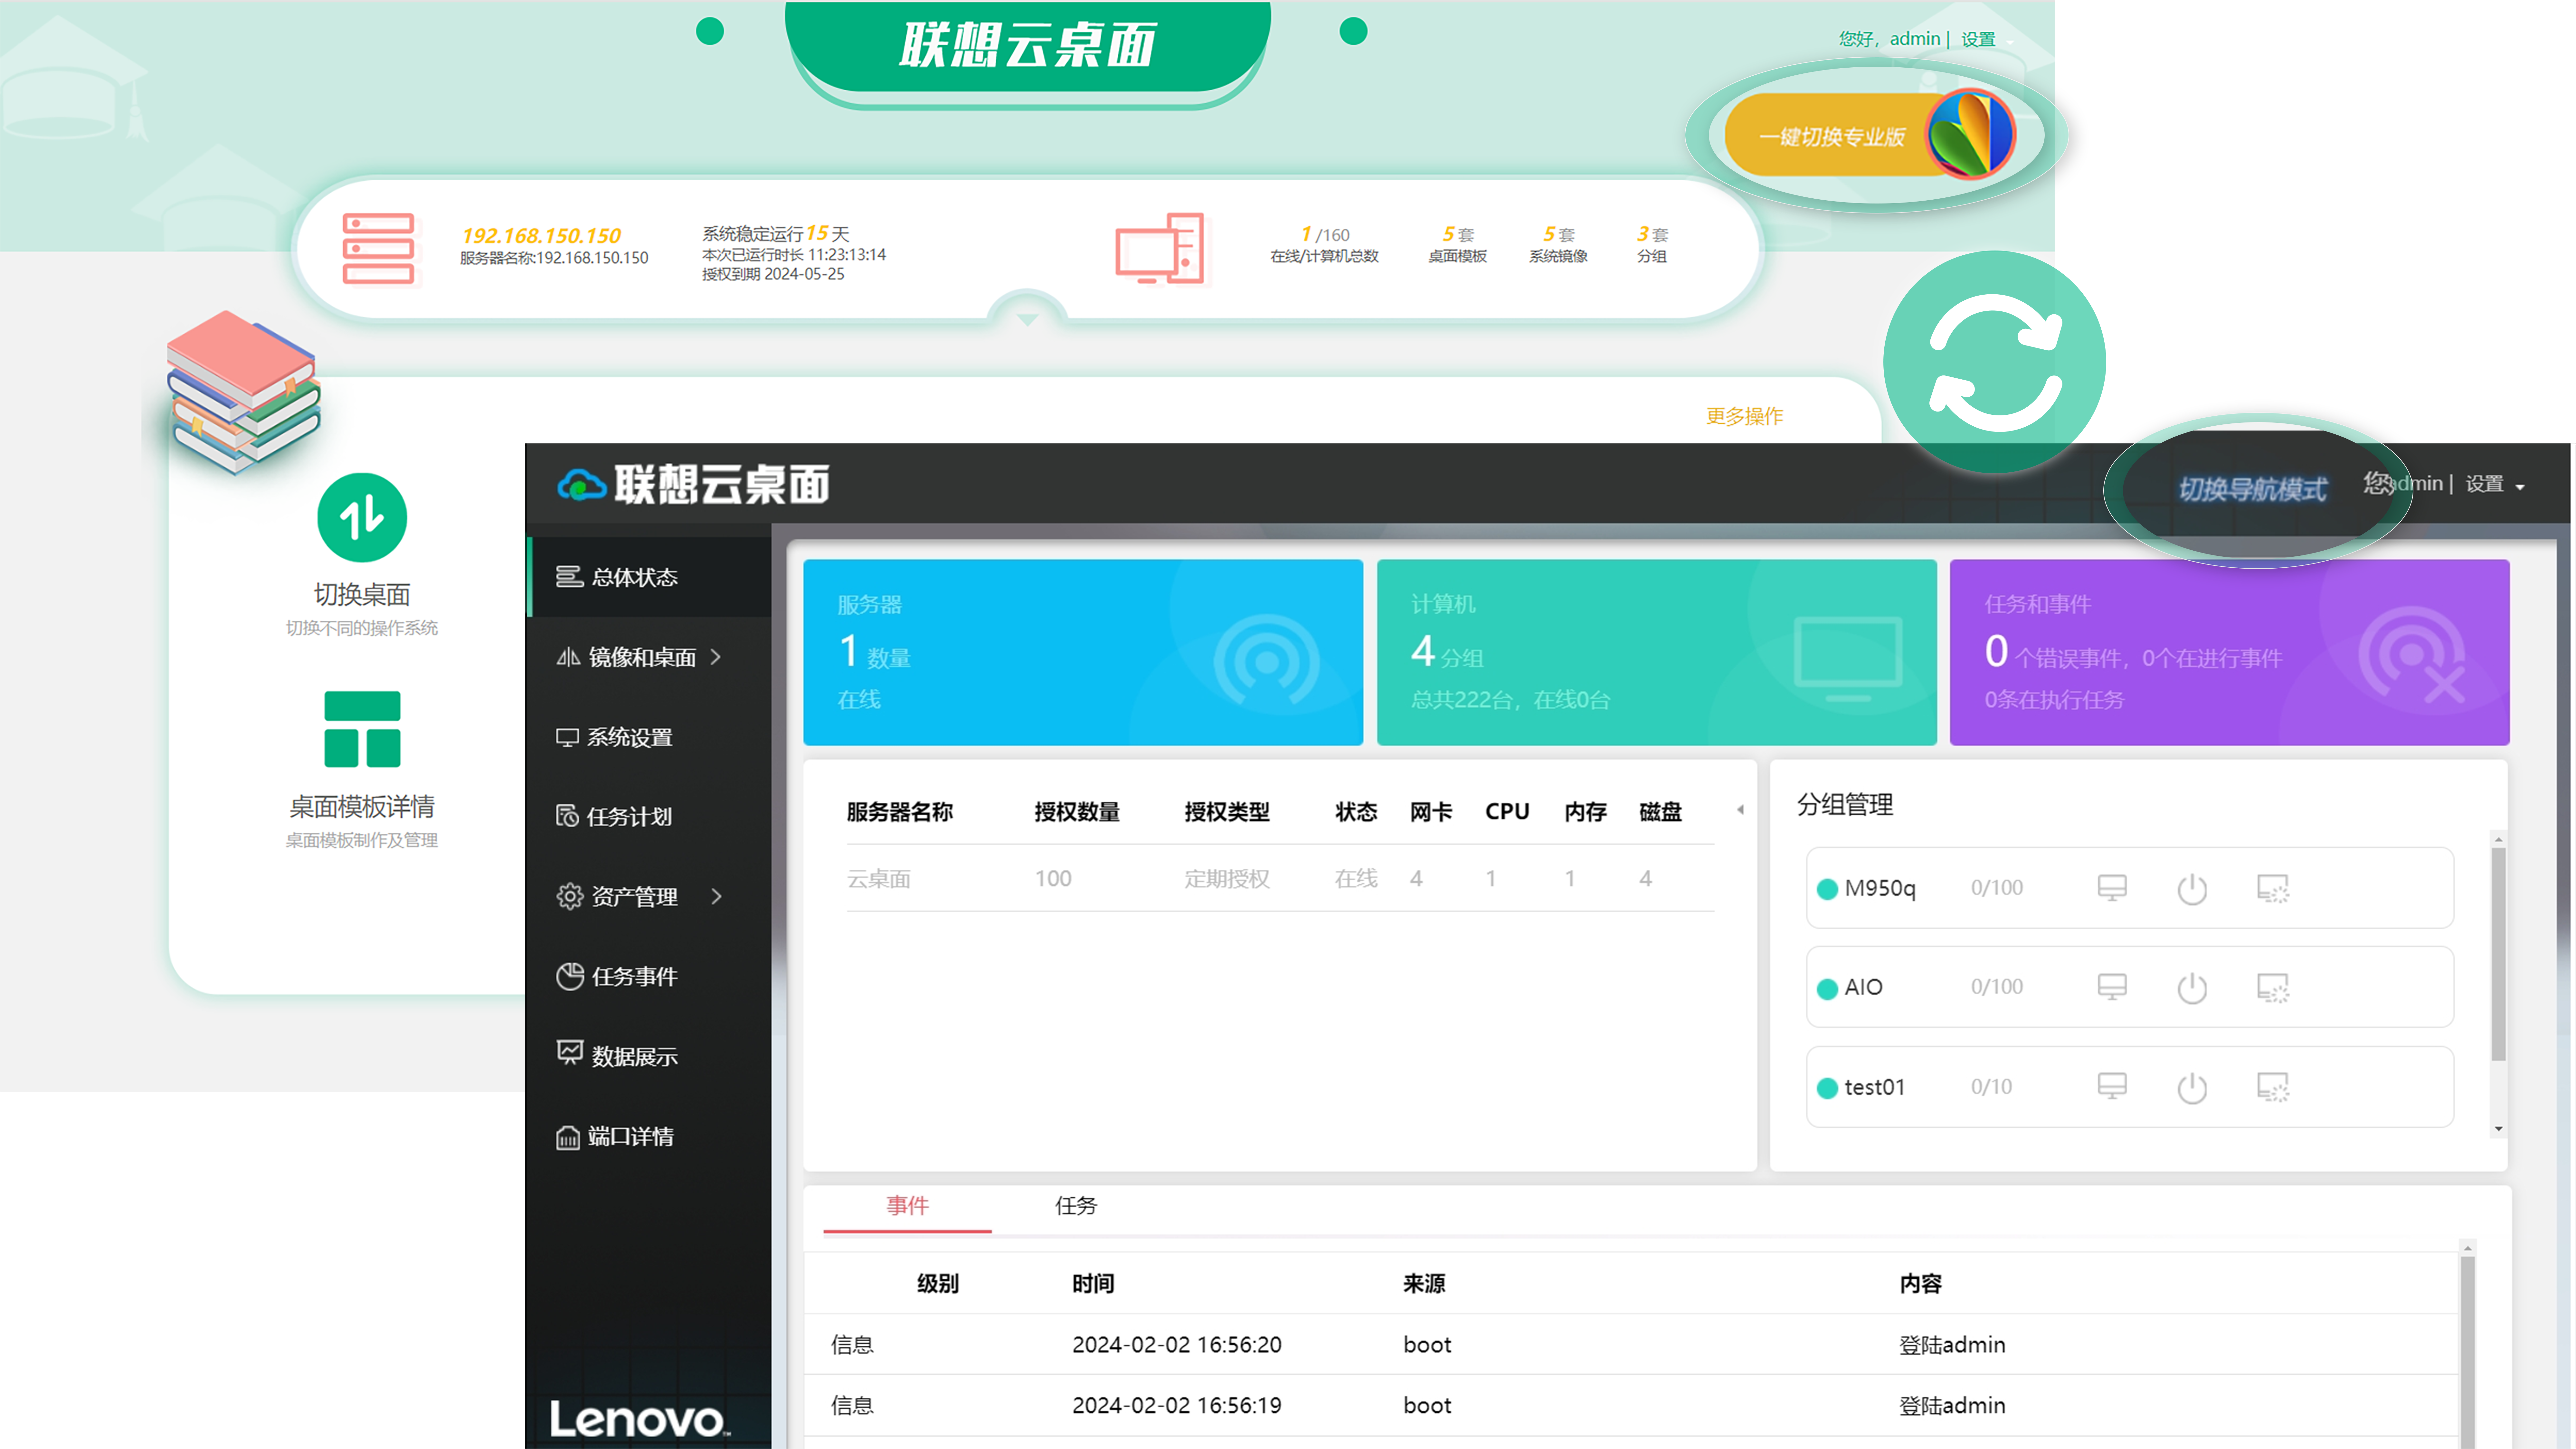Screen dimensions: 2576x1449
Task: Click green status dot for test01
Action: 1827,1088
